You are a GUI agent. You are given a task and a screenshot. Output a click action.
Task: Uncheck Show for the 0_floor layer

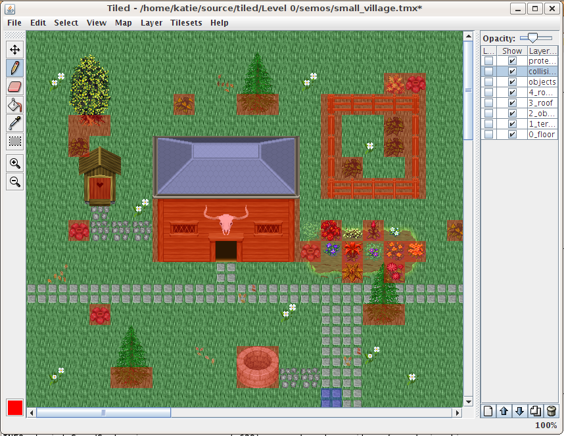pyautogui.click(x=512, y=135)
